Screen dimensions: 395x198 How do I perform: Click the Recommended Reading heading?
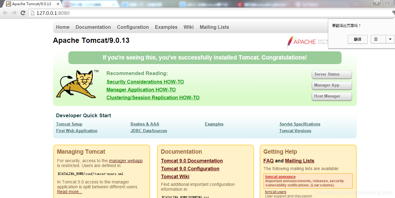point(137,73)
